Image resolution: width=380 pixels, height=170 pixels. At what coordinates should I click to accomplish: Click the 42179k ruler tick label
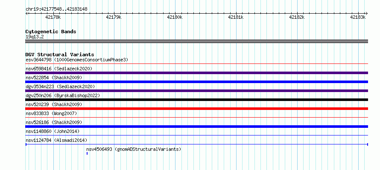point(114,17)
